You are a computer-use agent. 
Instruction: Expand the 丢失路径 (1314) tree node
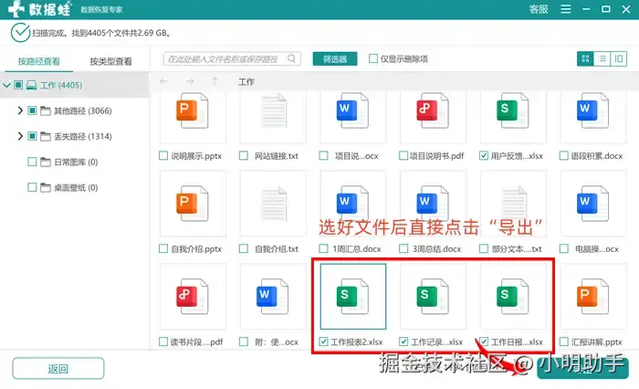click(20, 136)
